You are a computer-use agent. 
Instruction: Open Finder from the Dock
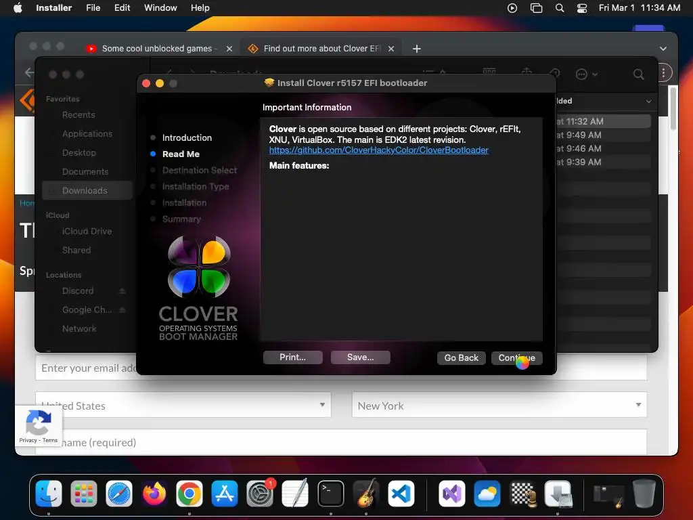coord(49,494)
